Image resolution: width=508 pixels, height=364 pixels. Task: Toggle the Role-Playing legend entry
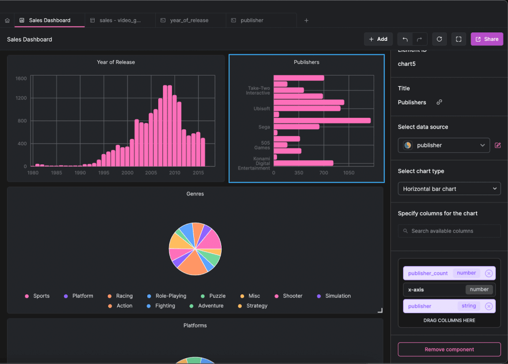pyautogui.click(x=166, y=296)
